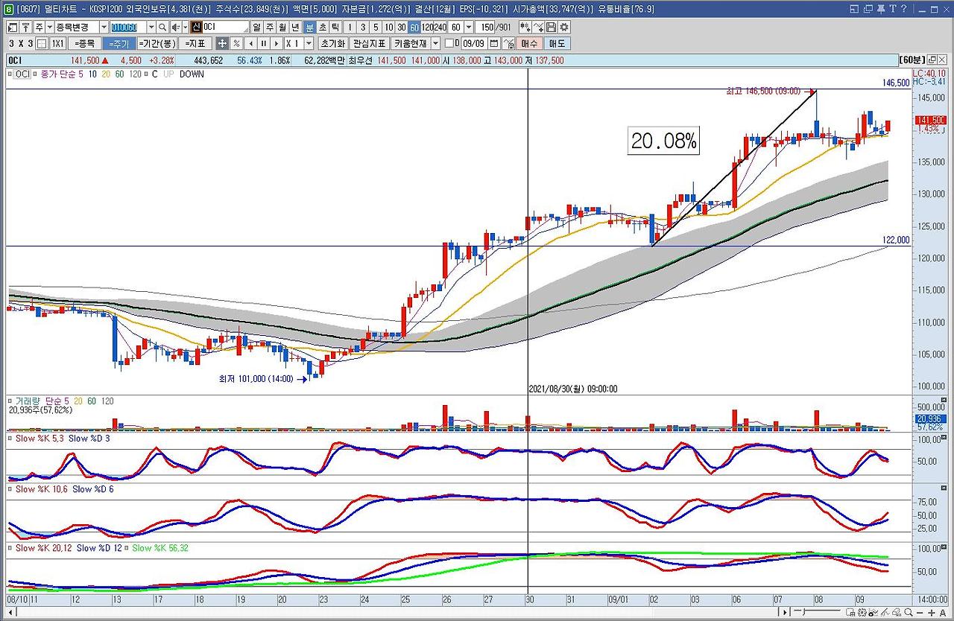This screenshot has width=954, height=621.
Task: Select the 30 minute interval button
Action: (401, 27)
